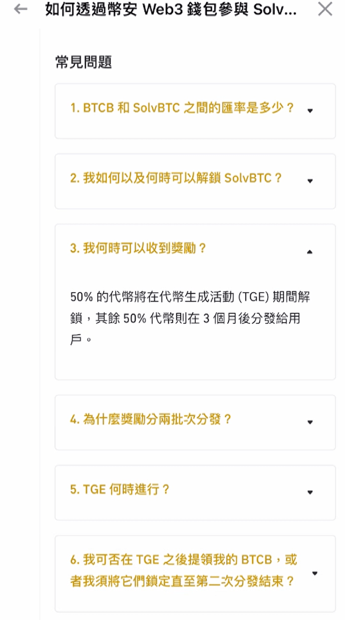Click blank area right of 常見問題 heading
Viewport: 345px width, 620px height.
[223, 62]
